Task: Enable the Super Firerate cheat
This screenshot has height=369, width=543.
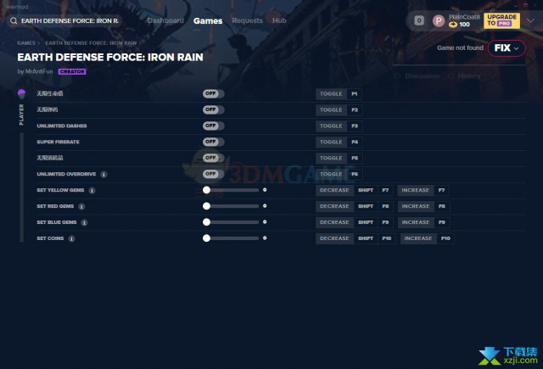Action: pos(213,142)
